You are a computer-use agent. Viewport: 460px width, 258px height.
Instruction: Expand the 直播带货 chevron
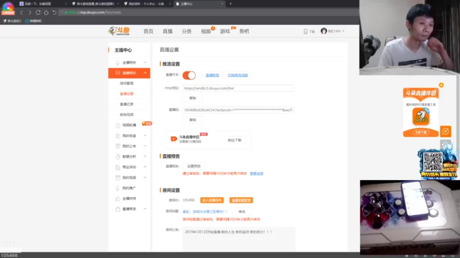(145, 209)
